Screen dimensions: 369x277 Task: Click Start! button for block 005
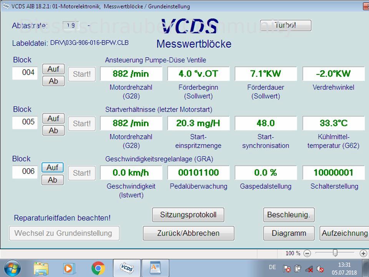[81, 123]
